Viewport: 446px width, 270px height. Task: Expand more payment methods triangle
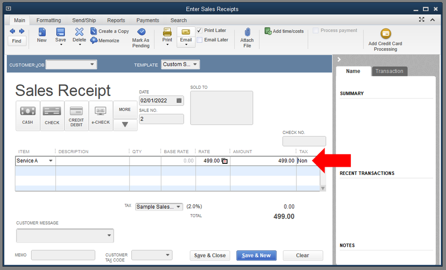(125, 125)
